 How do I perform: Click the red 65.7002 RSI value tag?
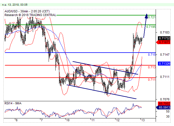[x=164, y=103]
